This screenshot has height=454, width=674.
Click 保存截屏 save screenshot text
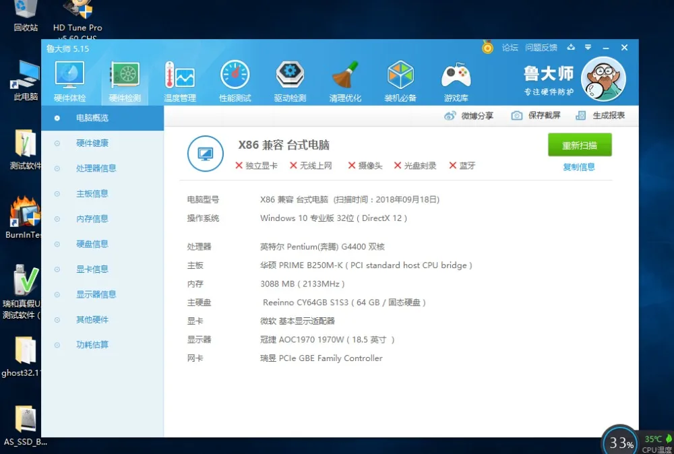pos(544,116)
